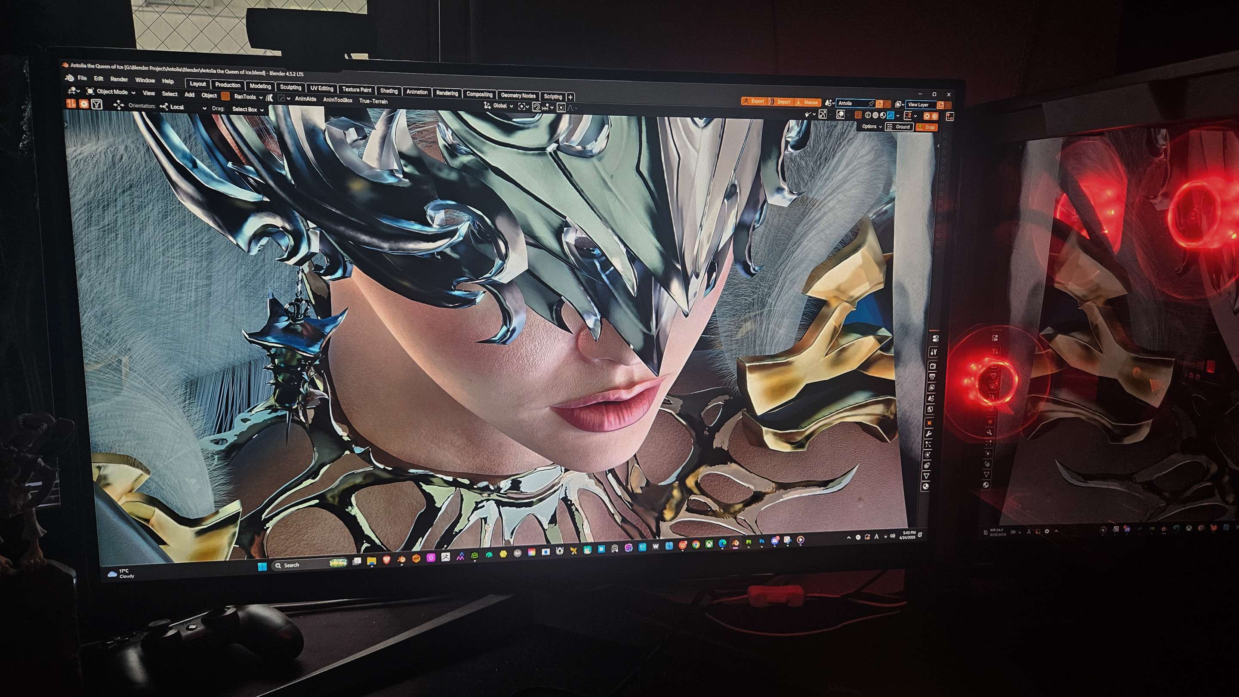Toggle viewport overlays
Image resolution: width=1239 pixels, height=697 pixels.
pos(840,114)
